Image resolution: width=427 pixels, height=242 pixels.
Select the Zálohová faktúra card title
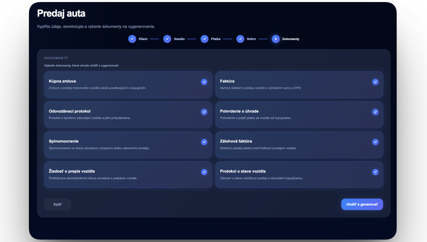(x=236, y=141)
